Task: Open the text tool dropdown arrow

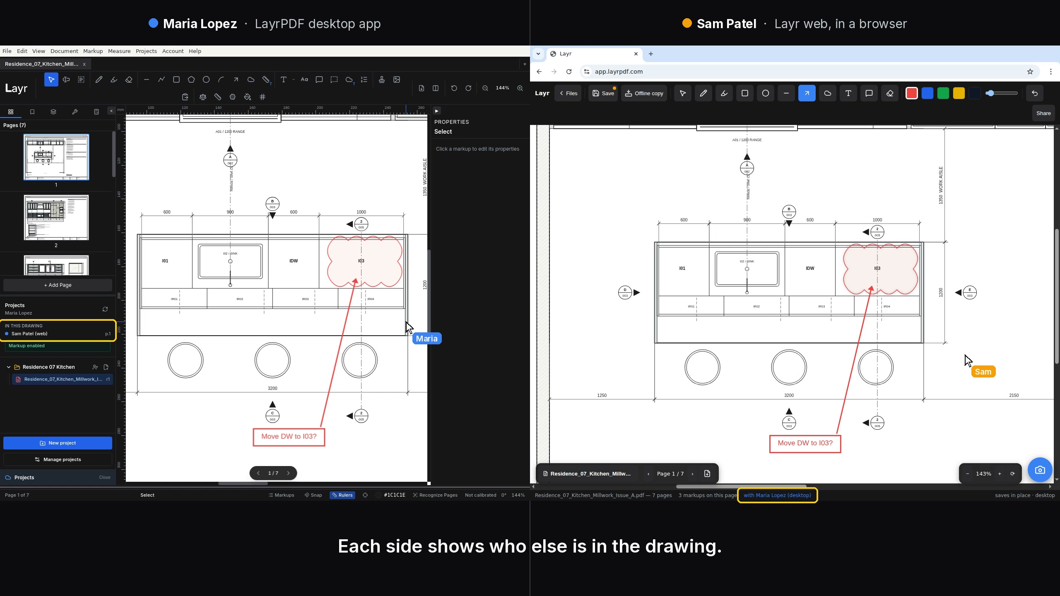Action: point(293,79)
